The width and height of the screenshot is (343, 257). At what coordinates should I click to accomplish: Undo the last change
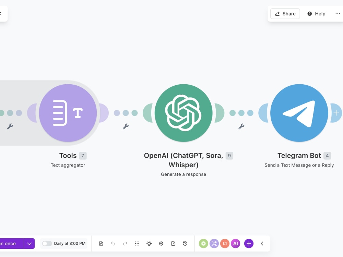click(x=113, y=243)
